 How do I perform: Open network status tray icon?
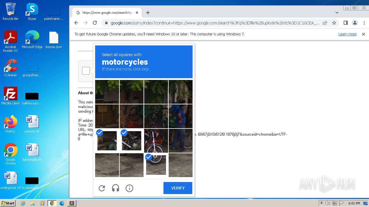coord(335,203)
